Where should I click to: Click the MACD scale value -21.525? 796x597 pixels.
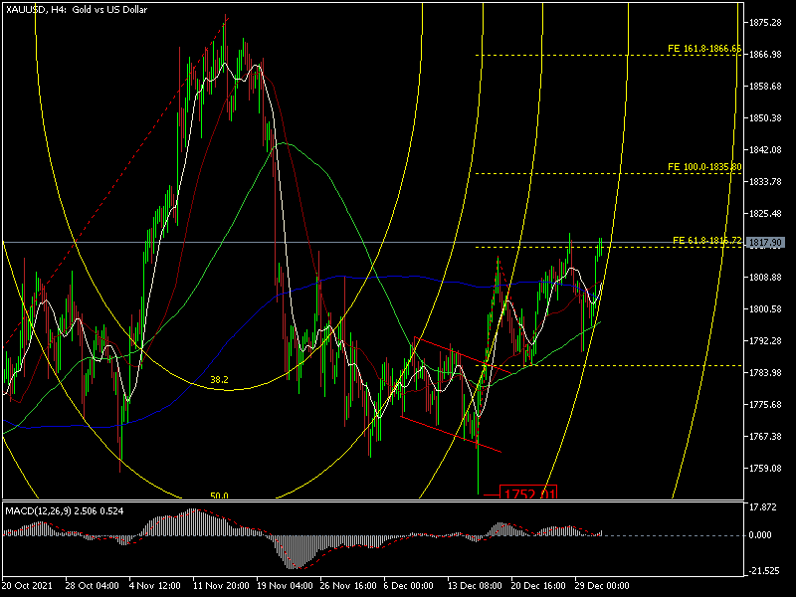coord(765,570)
